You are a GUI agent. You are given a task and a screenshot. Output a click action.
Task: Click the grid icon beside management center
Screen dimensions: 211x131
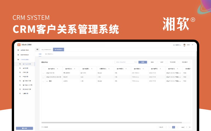click(174, 45)
